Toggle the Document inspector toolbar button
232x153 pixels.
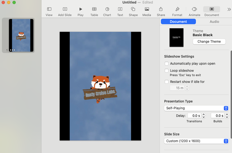point(212,12)
